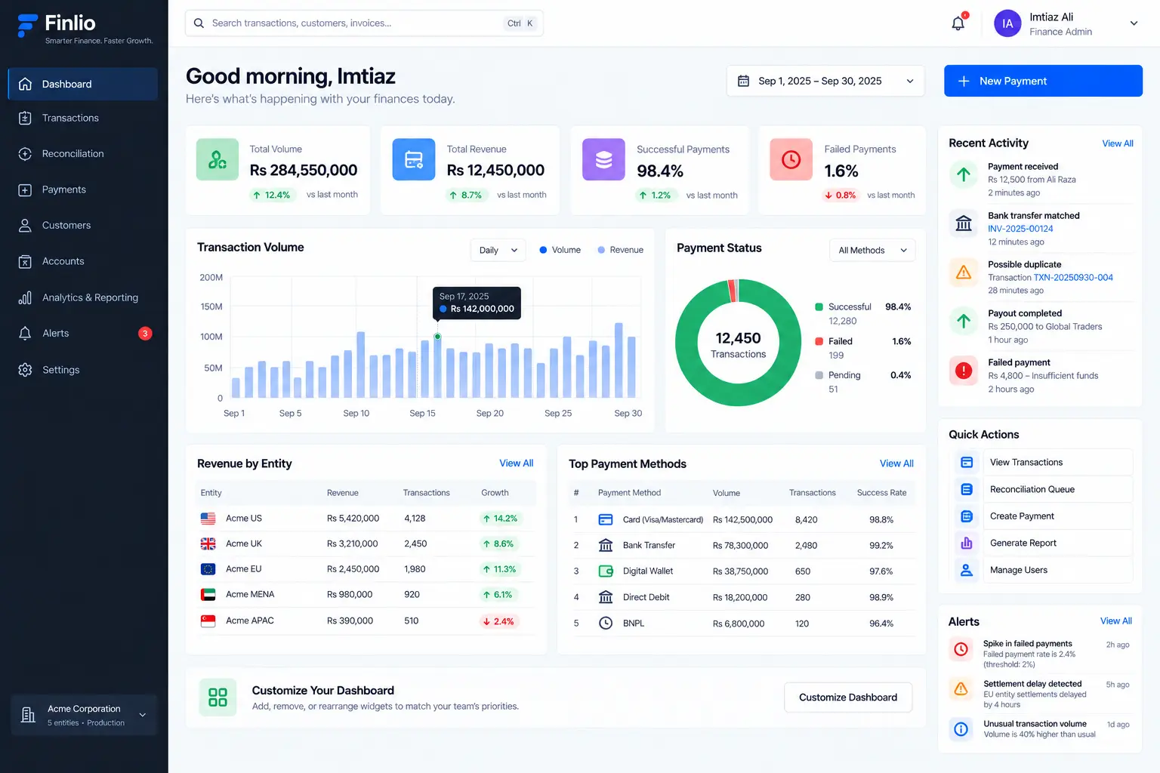Open Transactions in the sidebar
The height and width of the screenshot is (773, 1160).
click(x=83, y=118)
